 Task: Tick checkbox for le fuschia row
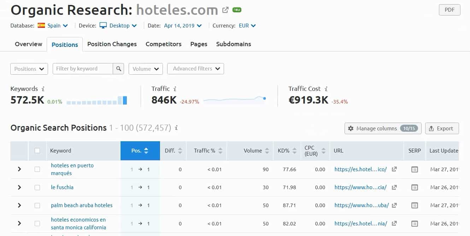(x=37, y=187)
